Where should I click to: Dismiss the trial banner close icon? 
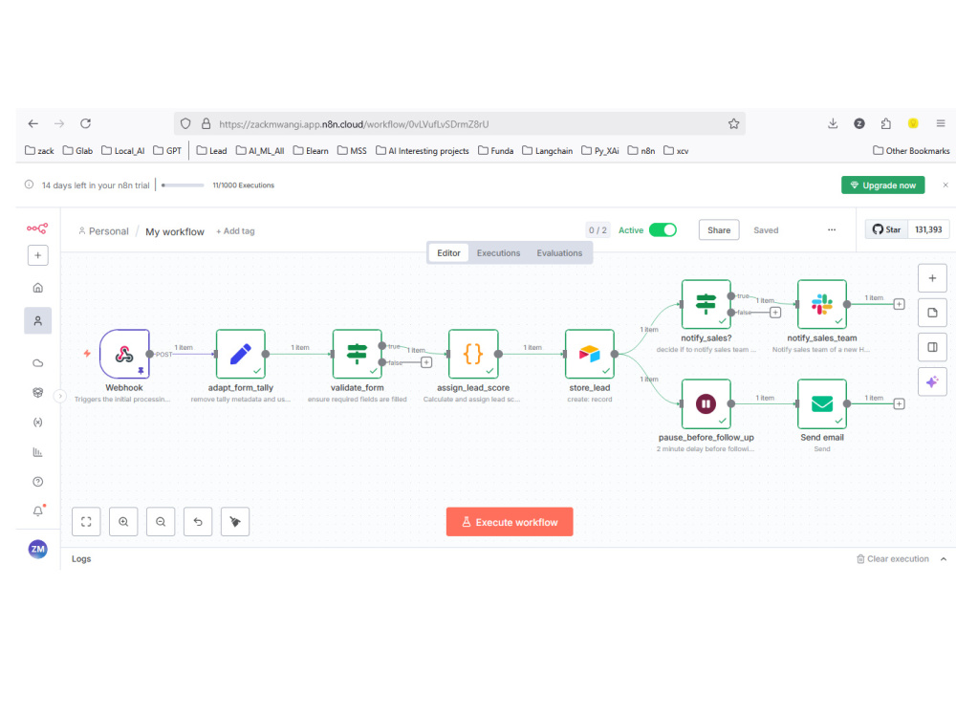click(x=945, y=185)
